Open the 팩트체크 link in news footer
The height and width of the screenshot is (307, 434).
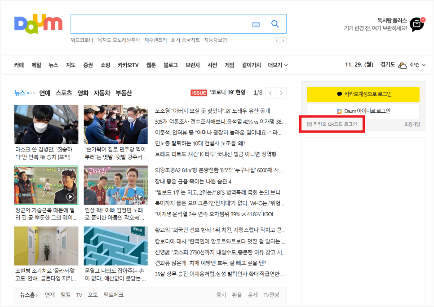pyautogui.click(x=113, y=295)
